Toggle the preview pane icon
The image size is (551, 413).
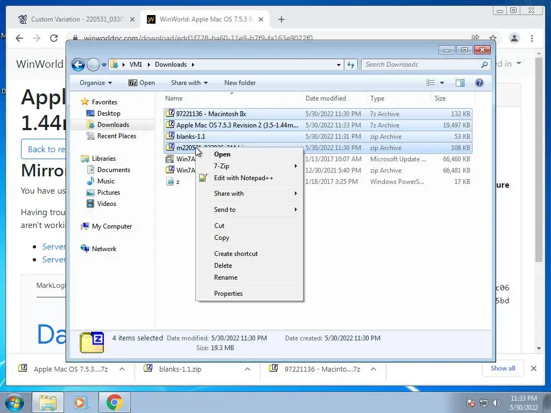[460, 83]
